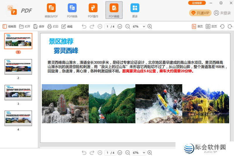234x156 pixels.
Task: Click undo arrow in bottom toolbar
Action: click(84, 152)
